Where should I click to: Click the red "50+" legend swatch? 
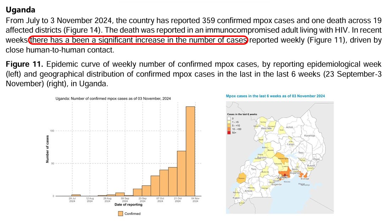[x=229, y=133]
